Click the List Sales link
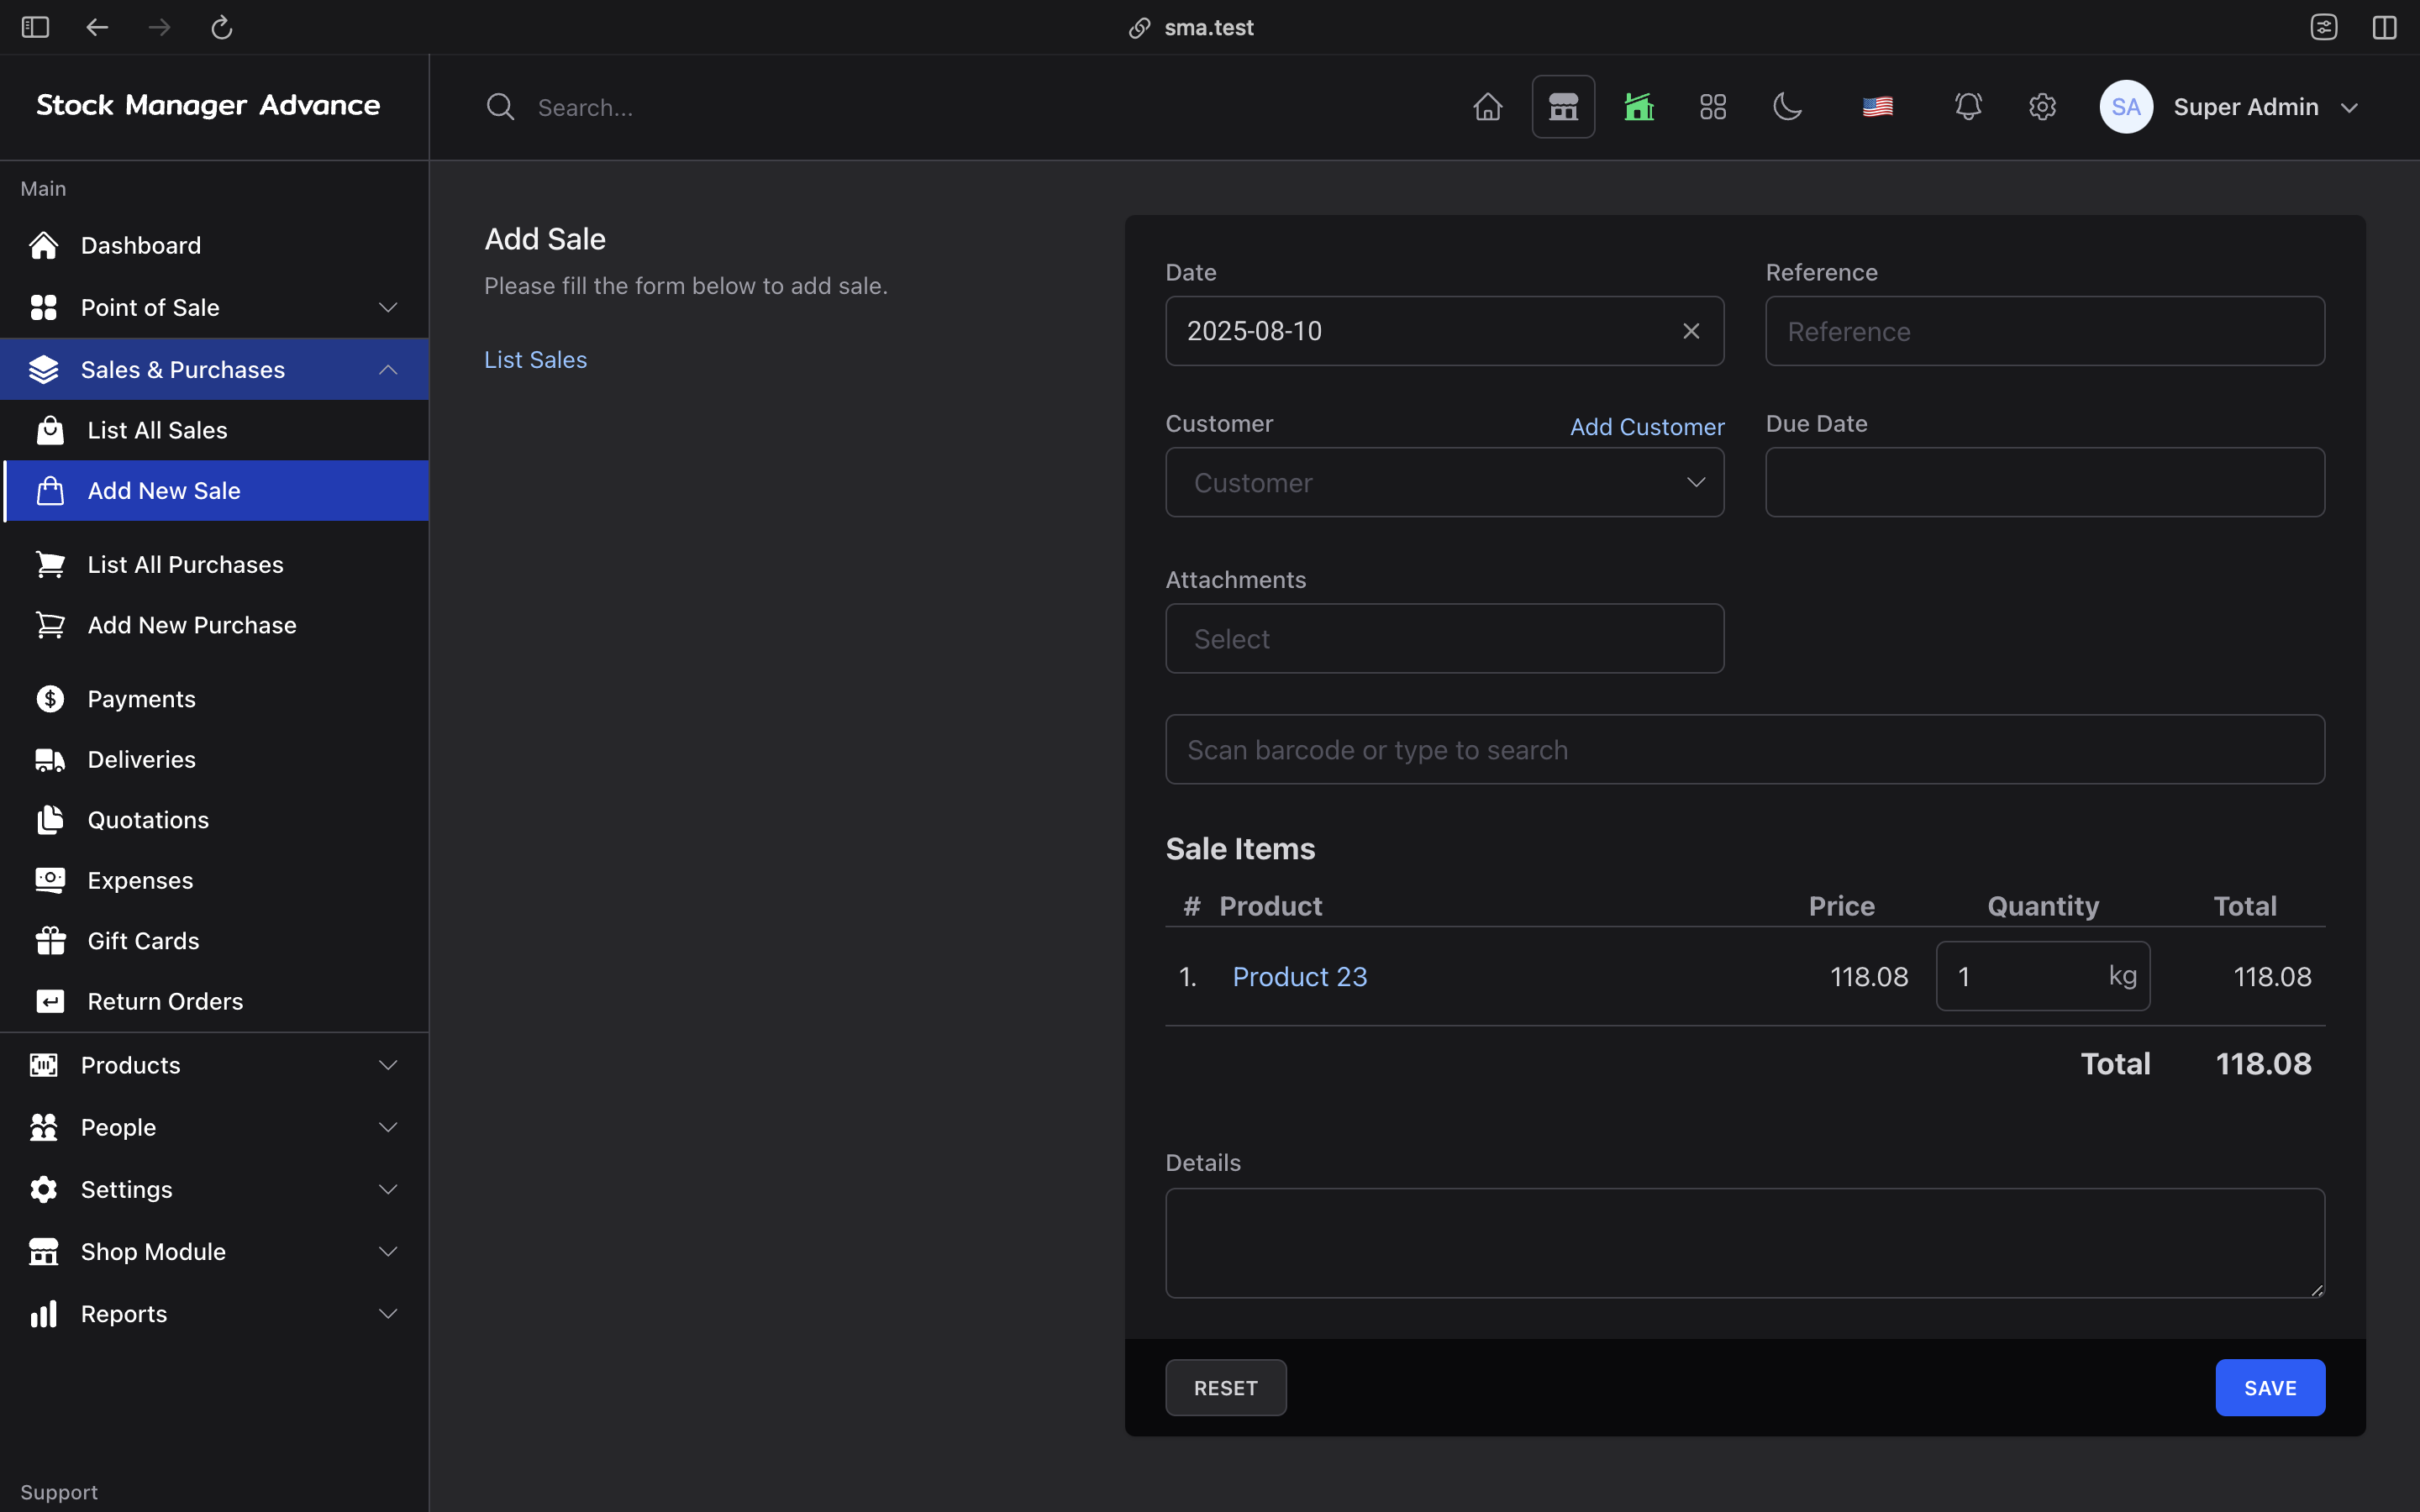The height and width of the screenshot is (1512, 2420). (x=535, y=360)
